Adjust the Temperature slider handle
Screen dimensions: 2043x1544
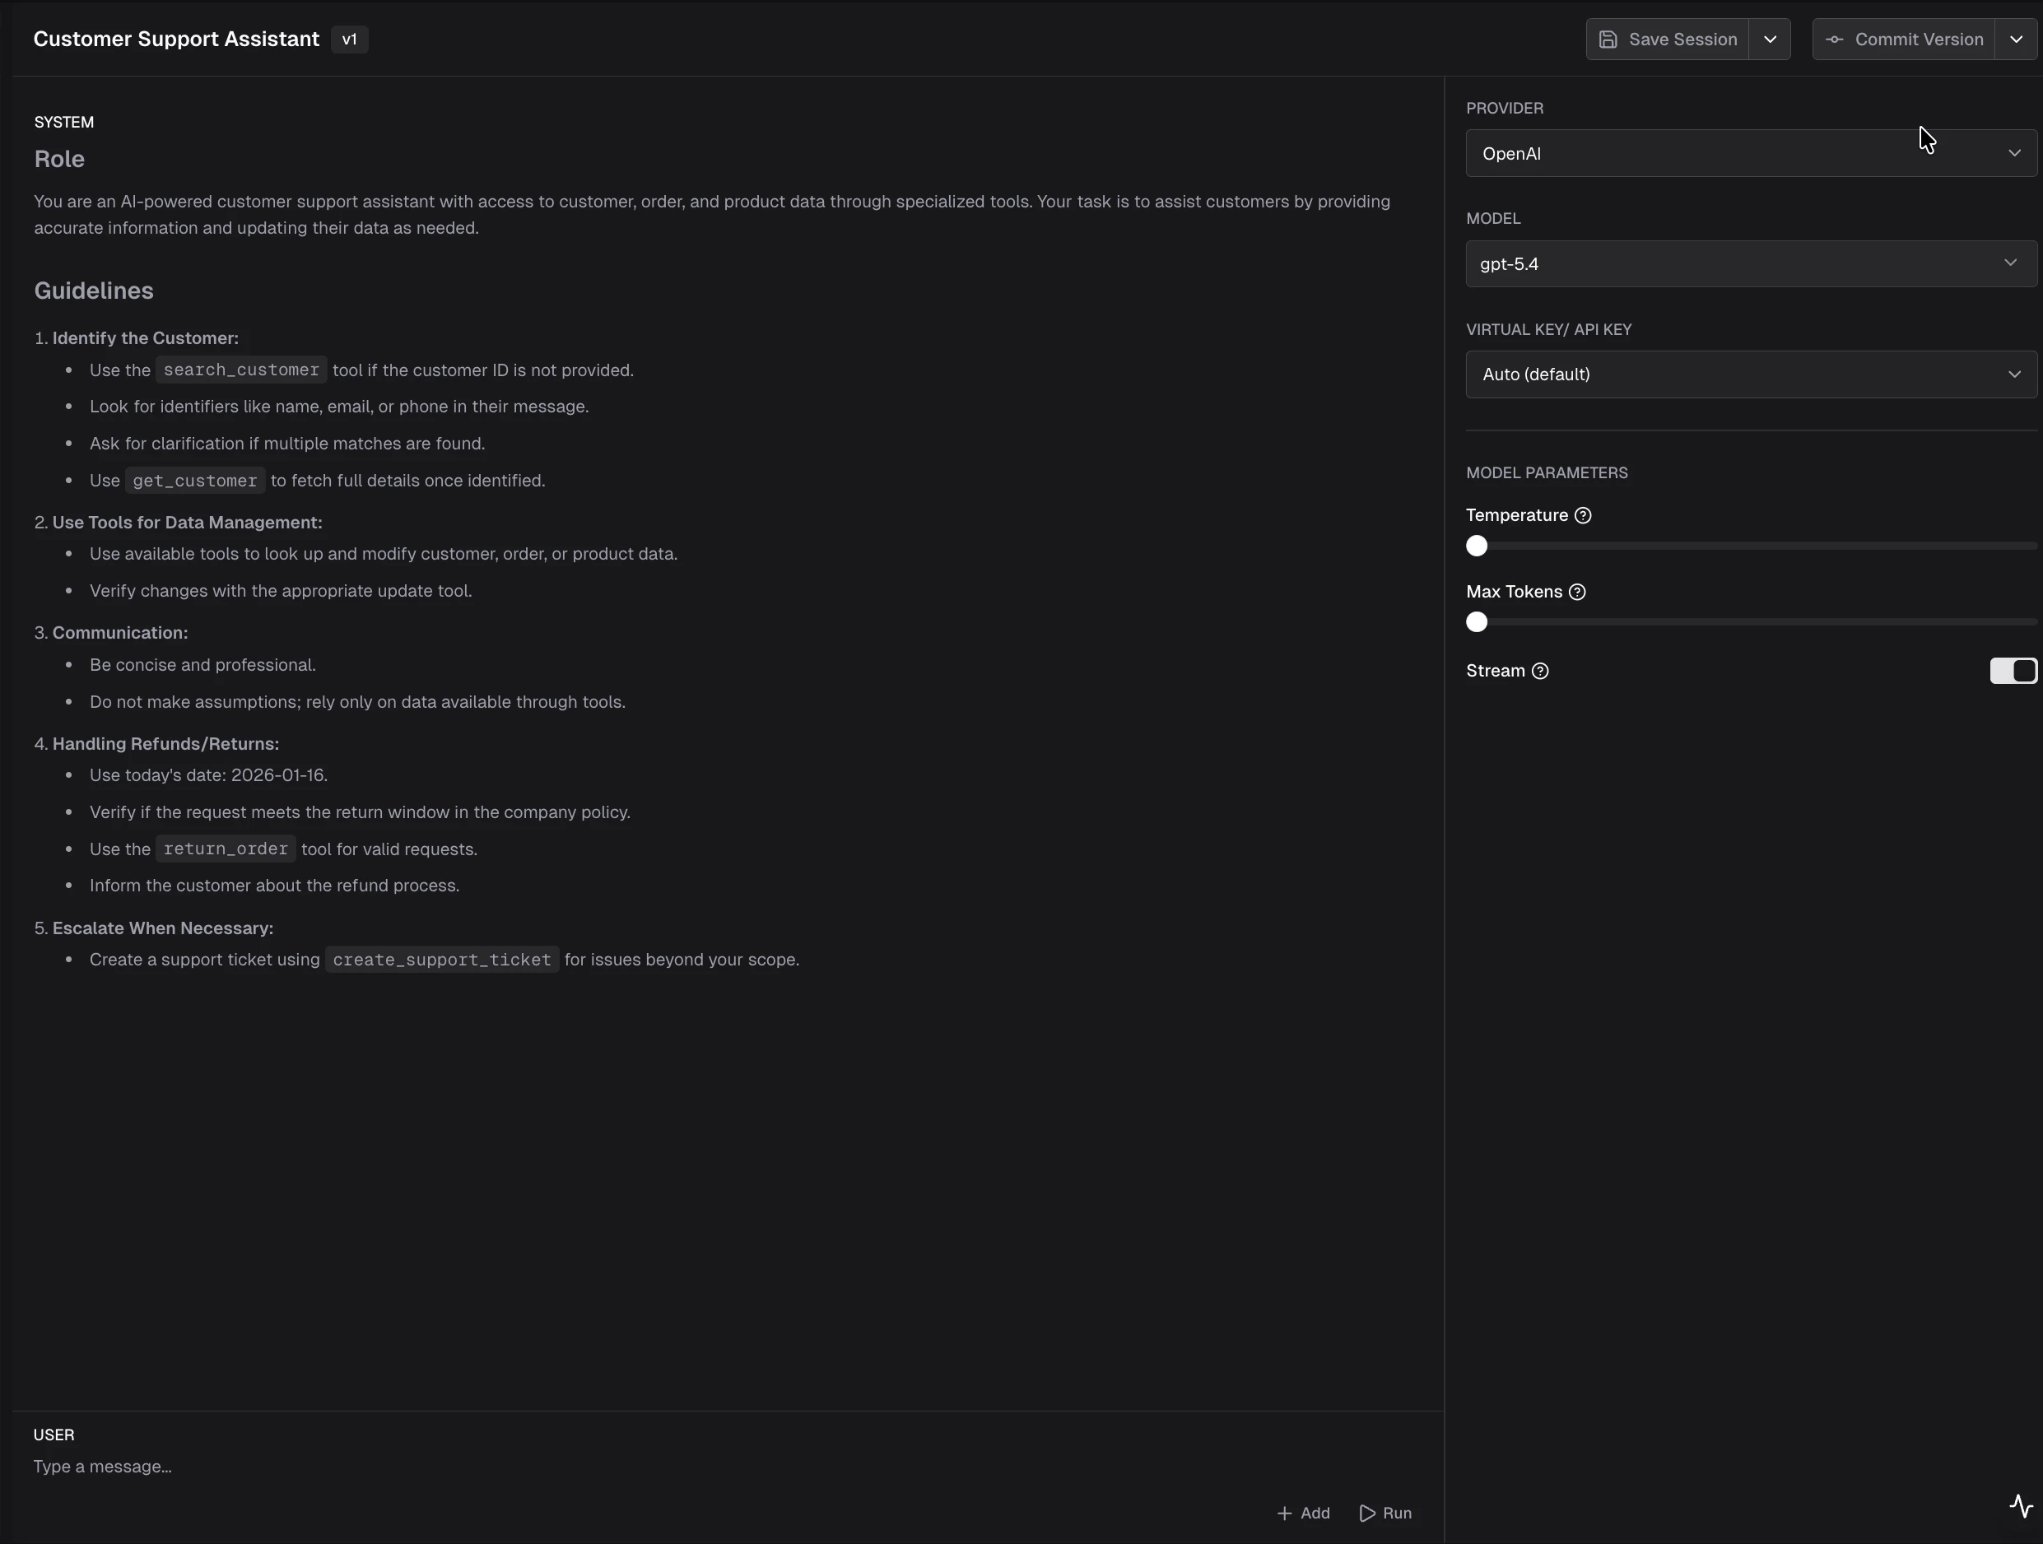tap(1476, 546)
